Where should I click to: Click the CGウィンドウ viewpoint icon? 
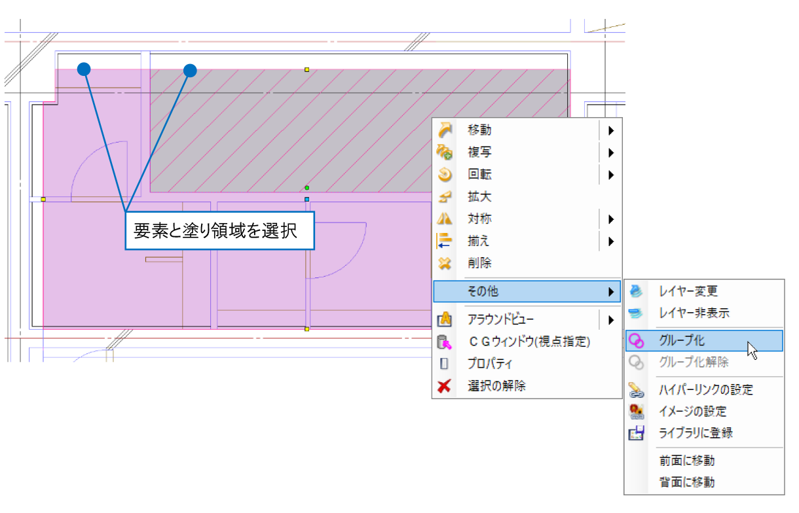[x=445, y=342]
